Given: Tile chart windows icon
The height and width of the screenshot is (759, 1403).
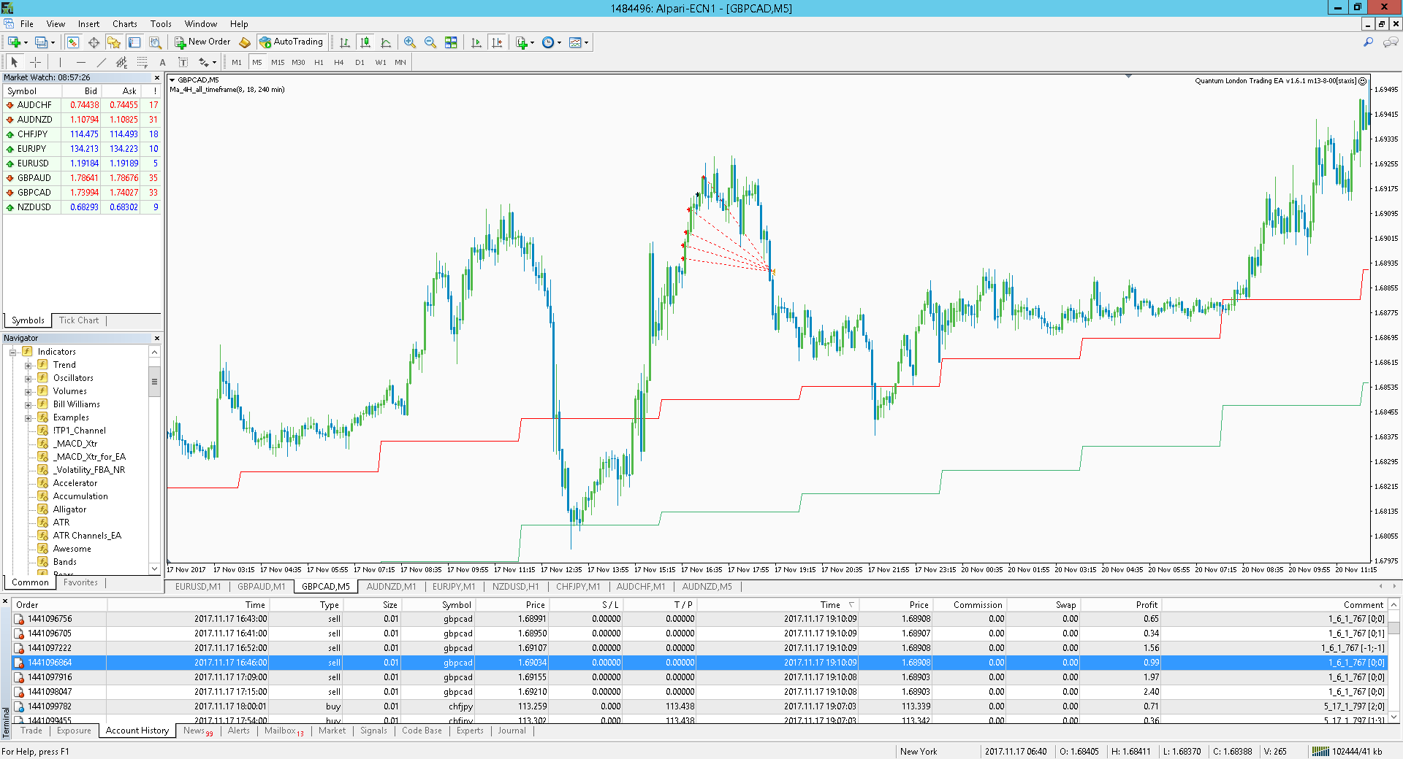Looking at the screenshot, I should [x=451, y=42].
